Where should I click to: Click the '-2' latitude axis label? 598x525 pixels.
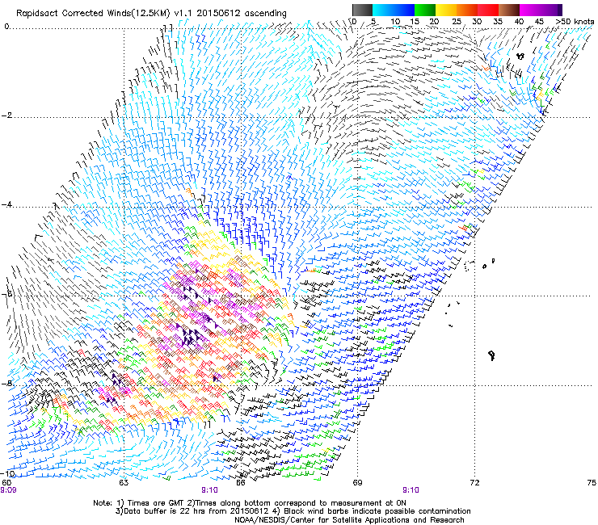pos(6,115)
